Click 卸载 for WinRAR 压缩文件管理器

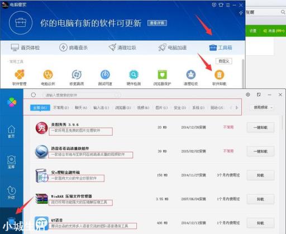tap(260, 199)
